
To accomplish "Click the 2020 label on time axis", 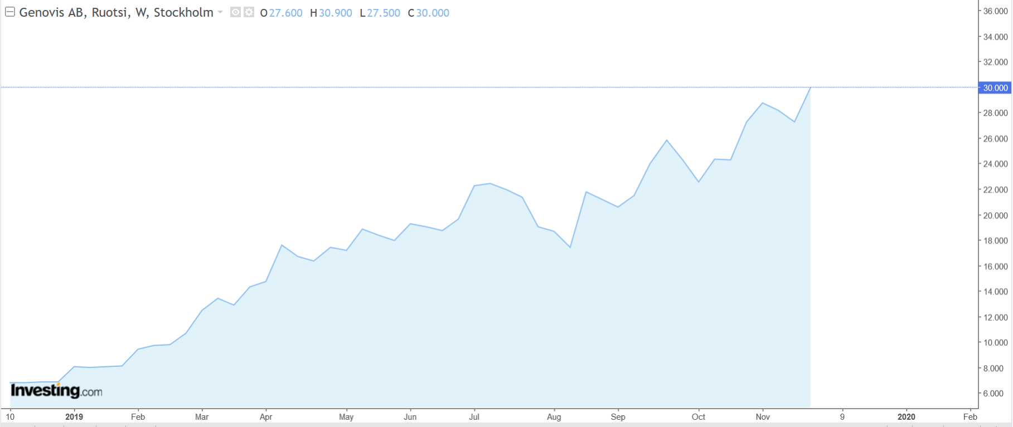I will pos(906,417).
